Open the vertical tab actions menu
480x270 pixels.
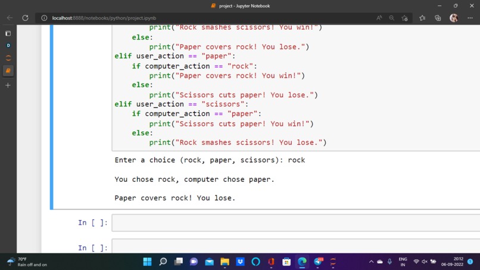pyautogui.click(x=8, y=33)
